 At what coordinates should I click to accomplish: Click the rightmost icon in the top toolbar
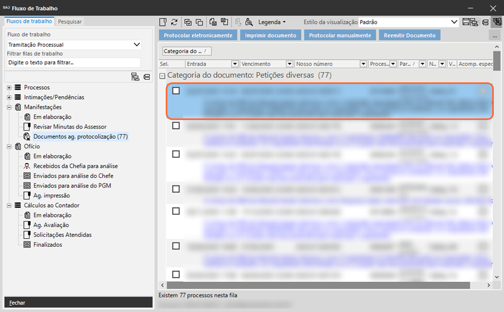497,22
